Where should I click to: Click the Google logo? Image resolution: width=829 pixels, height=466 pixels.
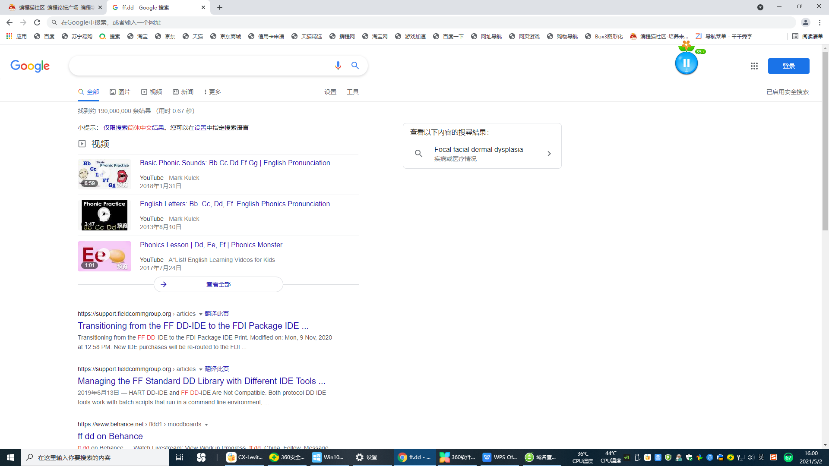pyautogui.click(x=30, y=66)
